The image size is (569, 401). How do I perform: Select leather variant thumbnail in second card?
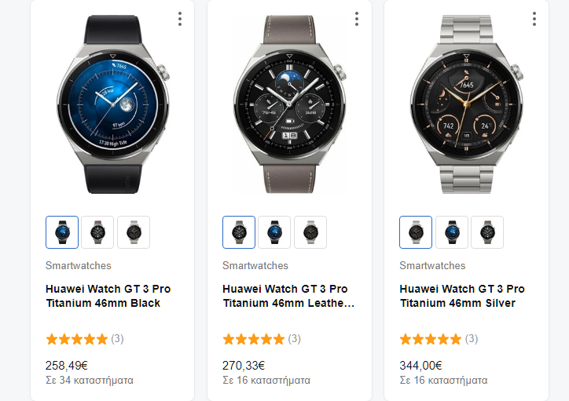(239, 232)
